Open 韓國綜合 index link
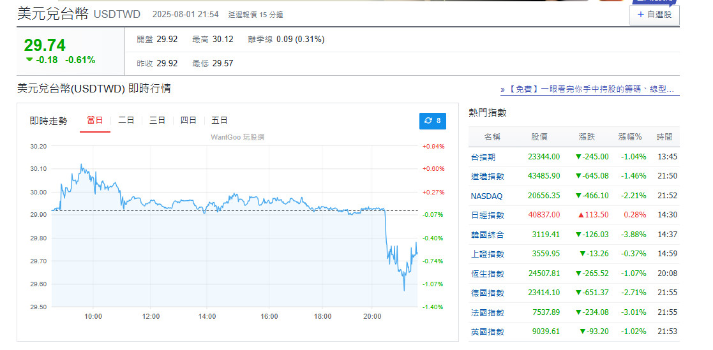713x350 pixels. (x=487, y=235)
